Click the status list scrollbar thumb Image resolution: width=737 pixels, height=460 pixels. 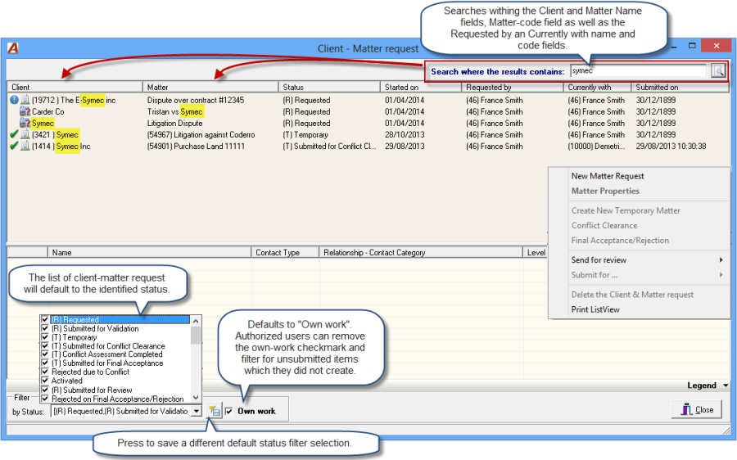coord(196,336)
